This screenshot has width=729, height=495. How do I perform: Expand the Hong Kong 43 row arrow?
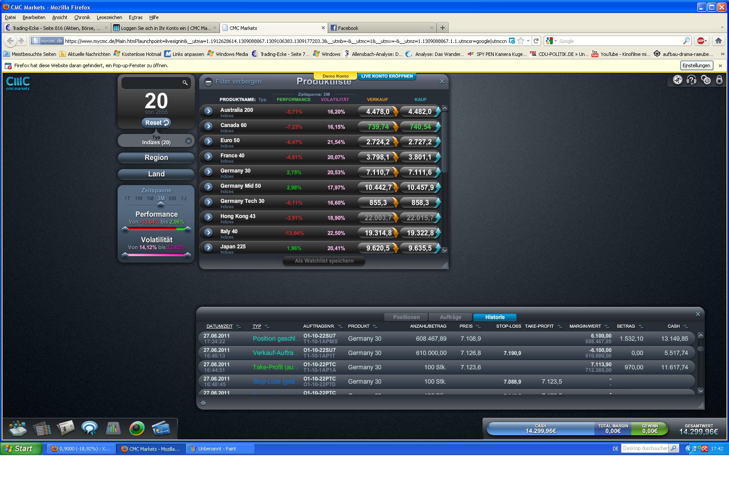(x=208, y=217)
